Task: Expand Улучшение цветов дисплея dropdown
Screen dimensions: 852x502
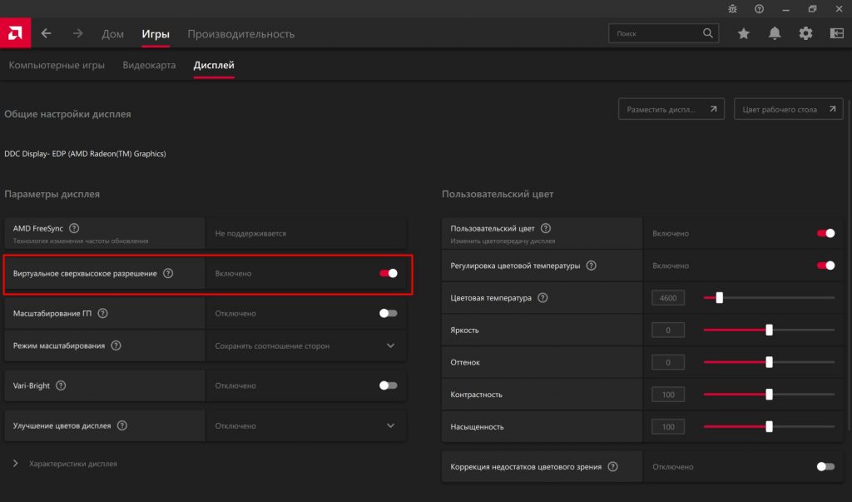Action: pos(390,425)
